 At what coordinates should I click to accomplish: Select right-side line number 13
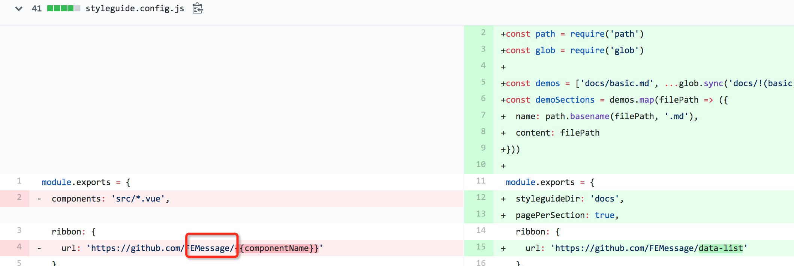tap(481, 214)
